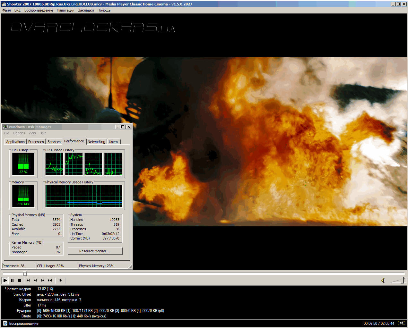Open Task Manager Options menu
This screenshot has height=328, width=408.
19,133
